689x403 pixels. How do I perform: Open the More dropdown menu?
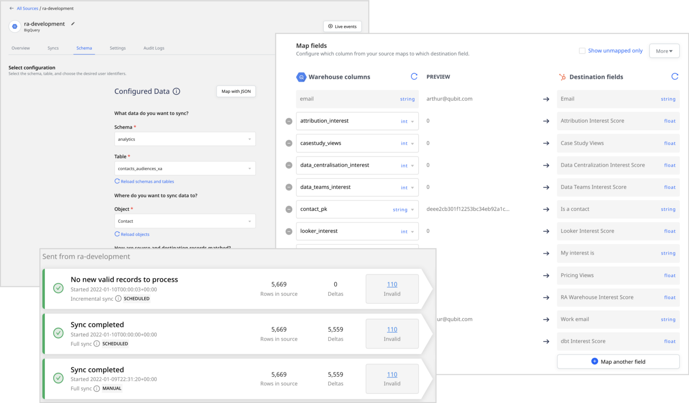(664, 51)
